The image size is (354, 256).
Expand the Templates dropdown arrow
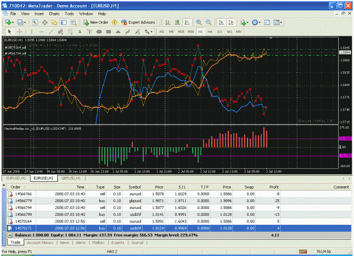tap(281, 22)
